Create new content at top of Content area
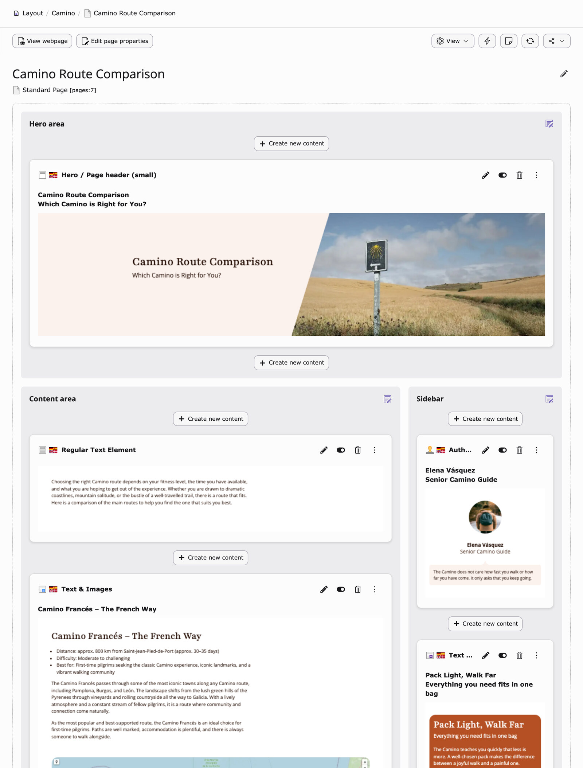The width and height of the screenshot is (583, 768). (211, 419)
